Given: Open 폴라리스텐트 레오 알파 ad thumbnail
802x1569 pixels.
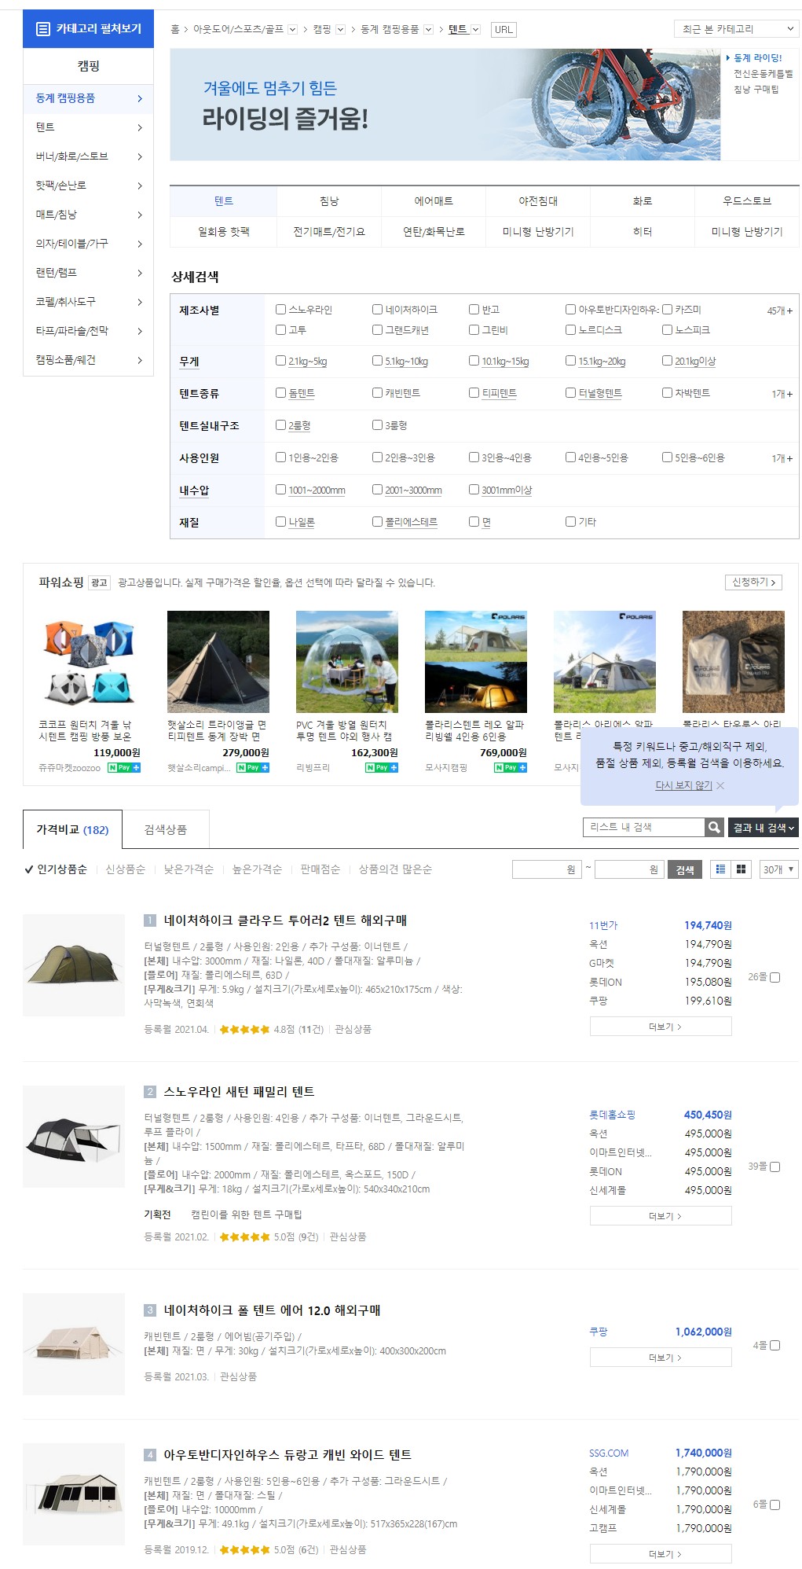Looking at the screenshot, I should pos(476,662).
